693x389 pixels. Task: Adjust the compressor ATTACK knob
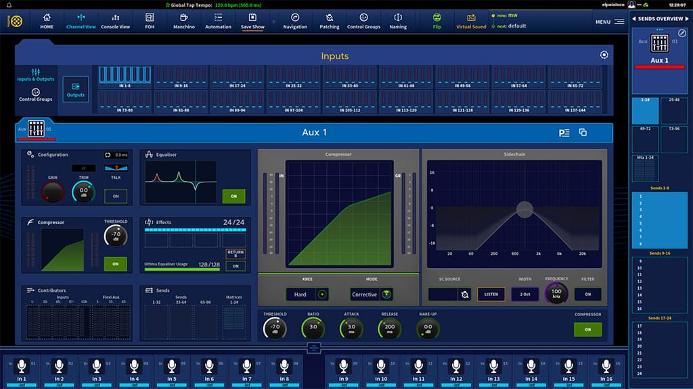point(351,329)
